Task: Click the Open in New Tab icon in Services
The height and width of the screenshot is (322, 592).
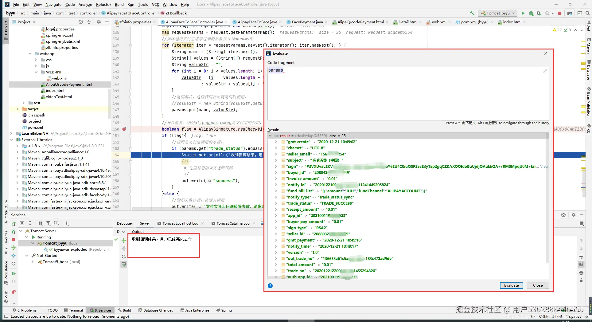Action: [56, 223]
